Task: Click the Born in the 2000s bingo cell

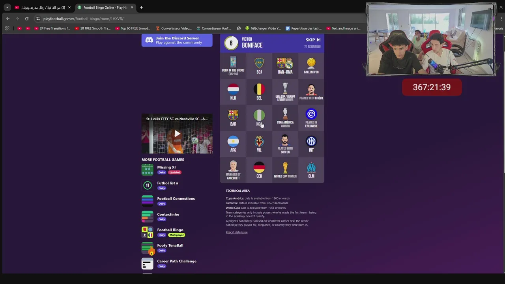Action: 233,66
